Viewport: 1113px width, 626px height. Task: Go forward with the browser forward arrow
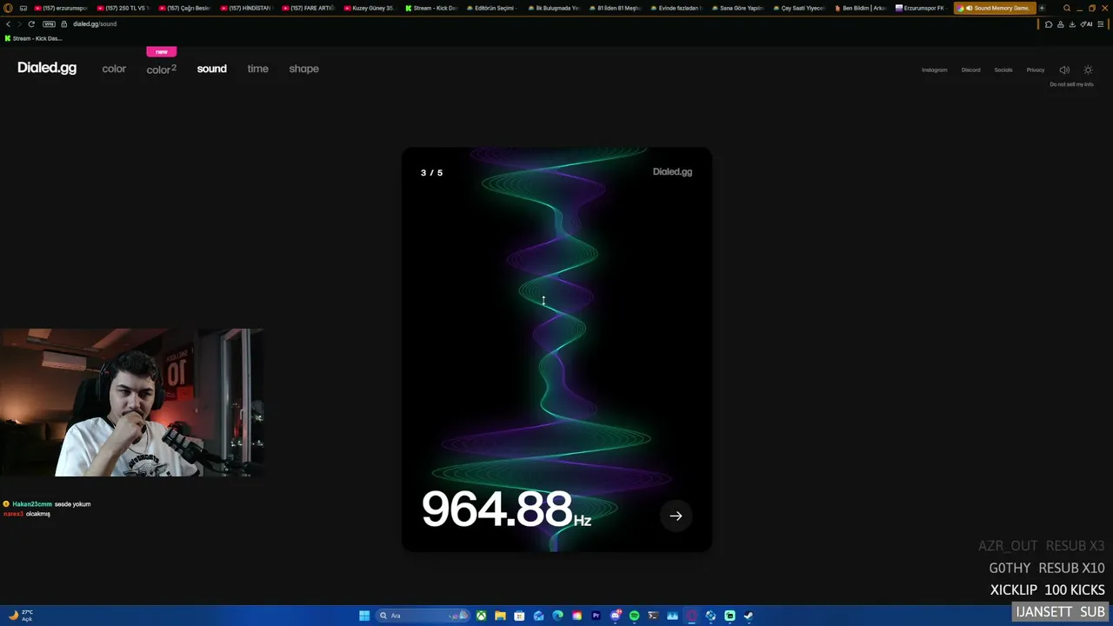point(19,23)
